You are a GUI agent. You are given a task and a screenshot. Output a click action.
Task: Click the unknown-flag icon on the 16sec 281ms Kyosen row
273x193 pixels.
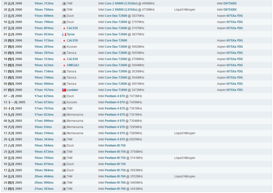pyautogui.click(x=64, y=47)
